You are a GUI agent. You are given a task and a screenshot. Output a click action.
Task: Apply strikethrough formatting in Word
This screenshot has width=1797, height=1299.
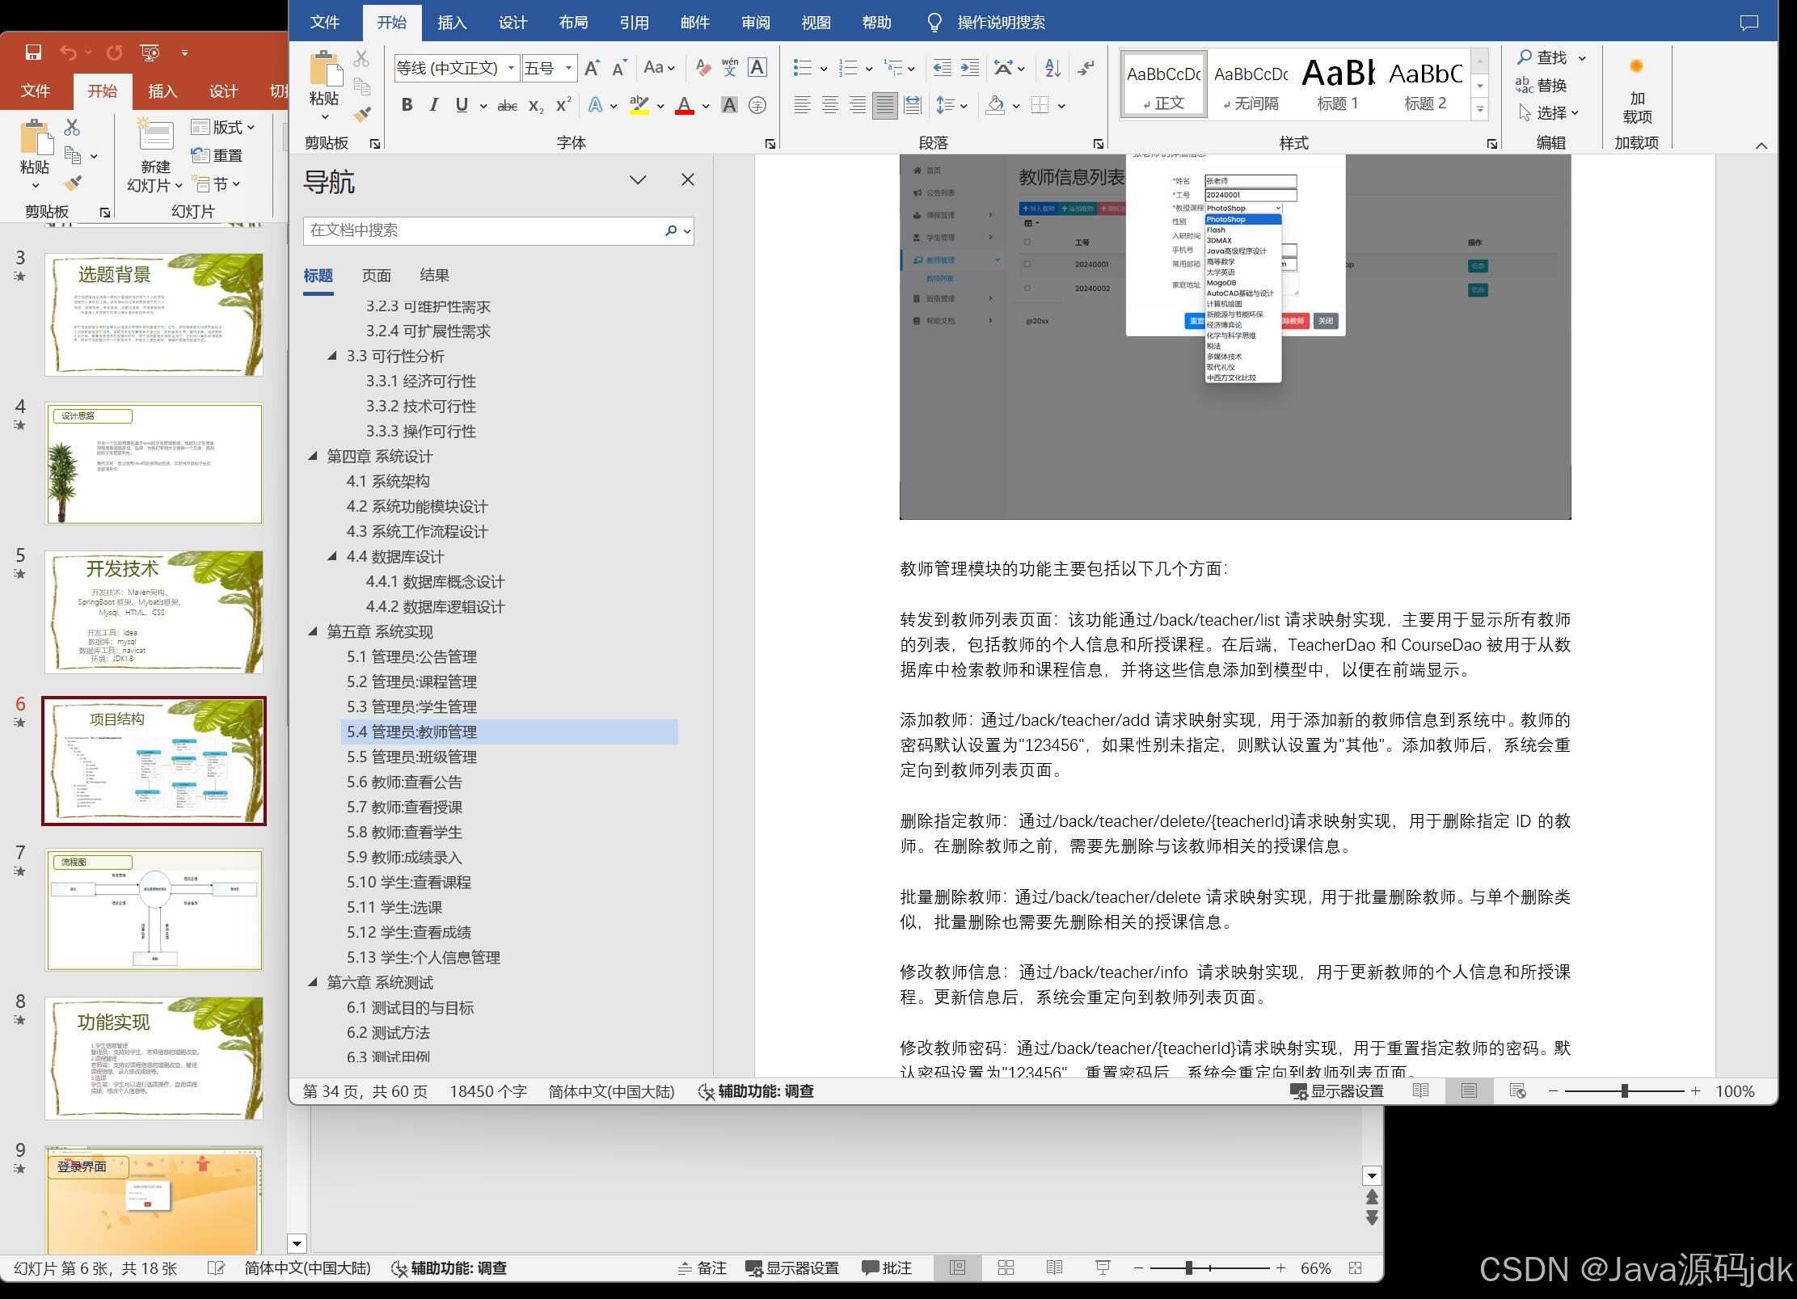(x=507, y=105)
